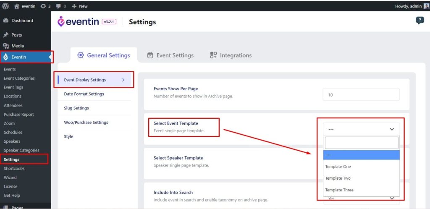Open the Style settings section
430x209 pixels.
tap(68, 136)
